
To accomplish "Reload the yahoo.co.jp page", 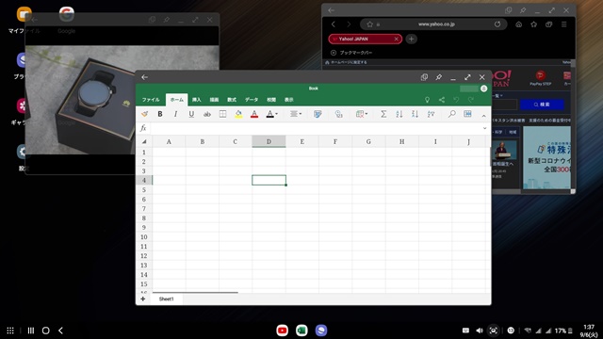I will [497, 24].
